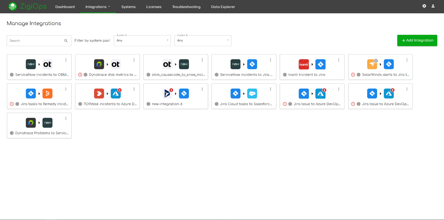This screenshot has height=220, width=444.
Task: Open the Data Explorer tab
Action: [223, 7]
